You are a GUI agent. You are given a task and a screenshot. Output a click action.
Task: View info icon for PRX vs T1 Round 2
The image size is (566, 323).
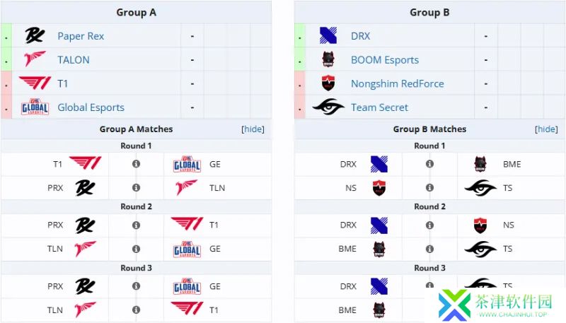(x=136, y=225)
